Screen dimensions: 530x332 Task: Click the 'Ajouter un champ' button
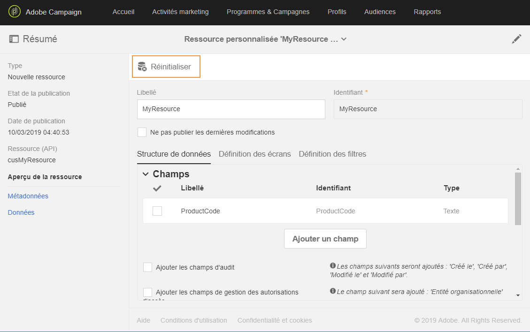[x=325, y=239]
